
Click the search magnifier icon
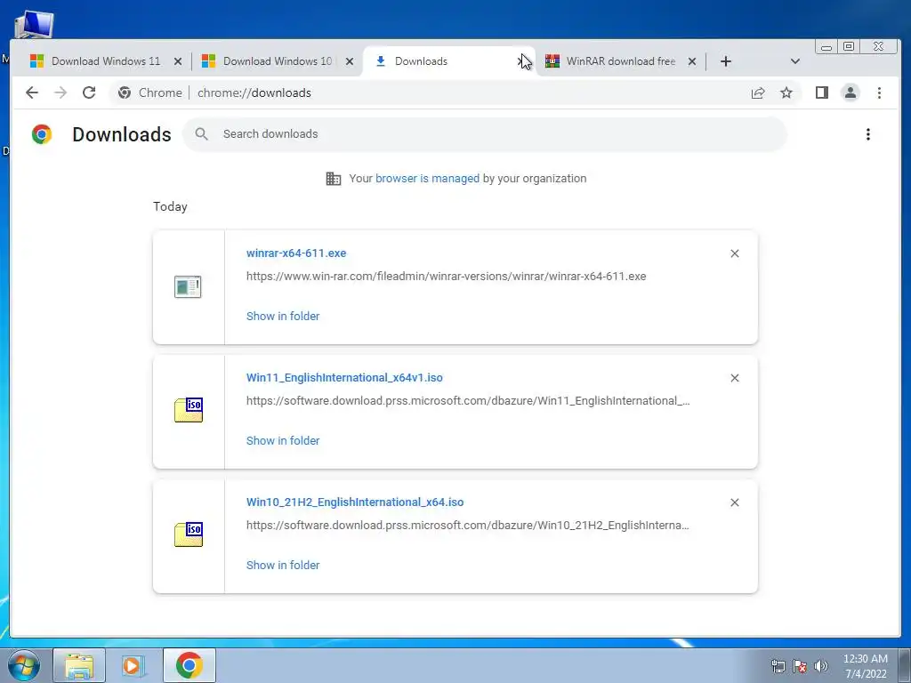click(202, 134)
